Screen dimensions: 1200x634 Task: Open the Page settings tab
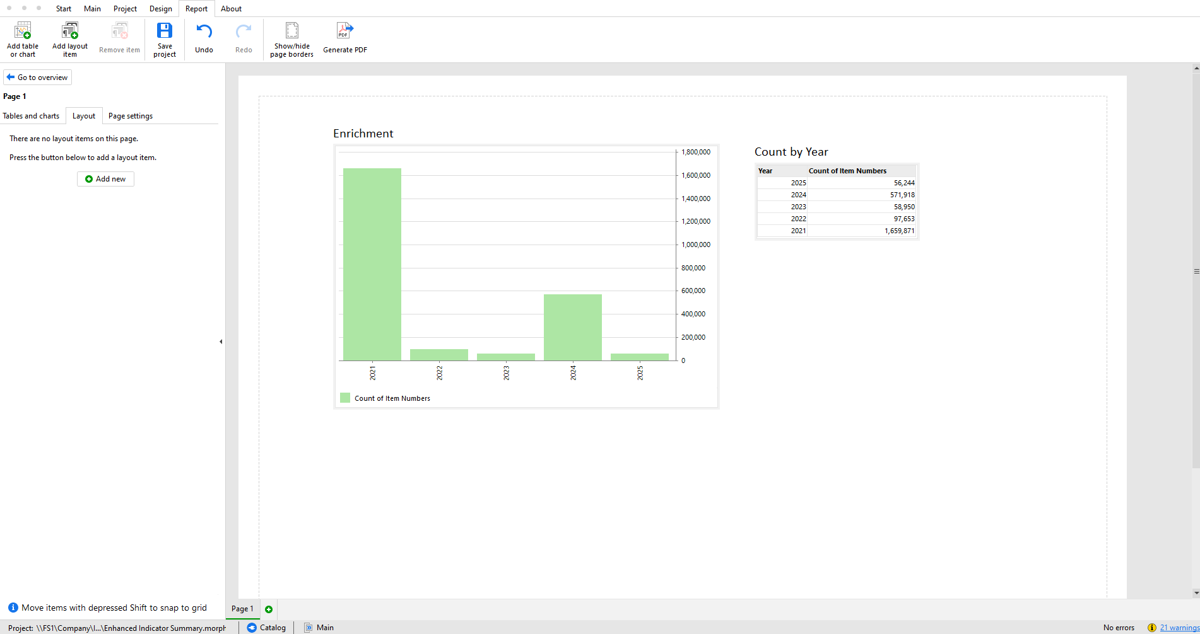[130, 116]
